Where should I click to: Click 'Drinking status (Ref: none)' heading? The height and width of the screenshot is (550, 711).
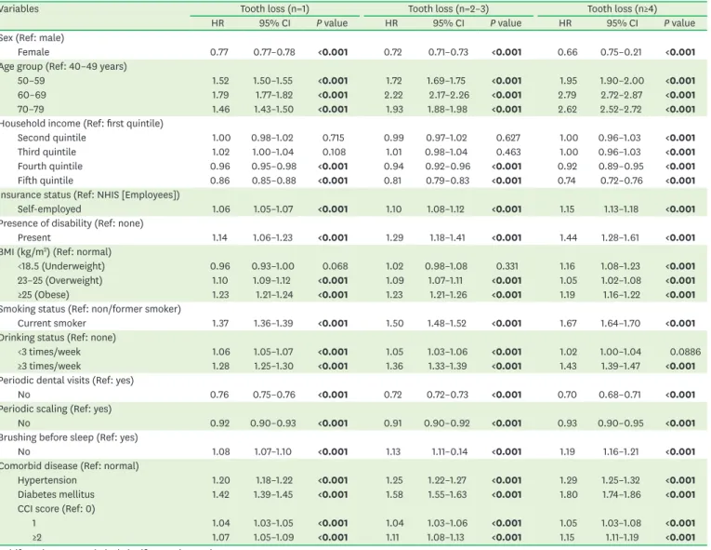coord(58,338)
